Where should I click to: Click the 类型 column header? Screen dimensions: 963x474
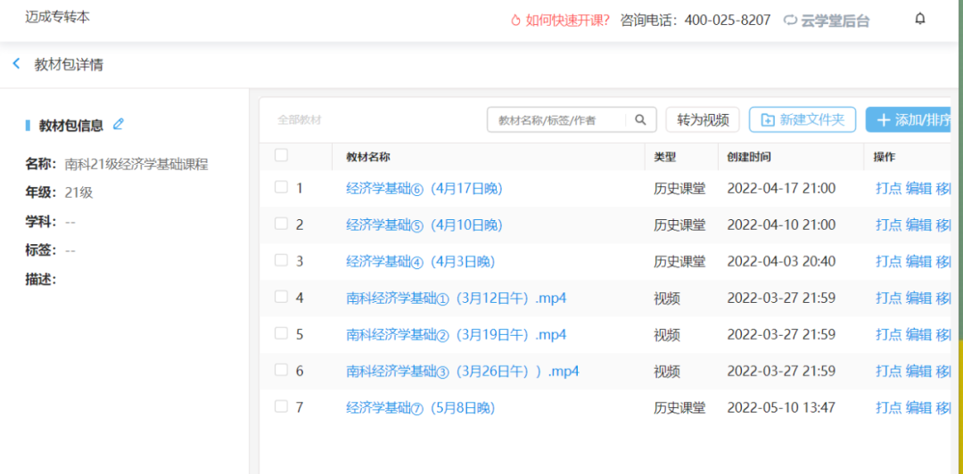(664, 157)
